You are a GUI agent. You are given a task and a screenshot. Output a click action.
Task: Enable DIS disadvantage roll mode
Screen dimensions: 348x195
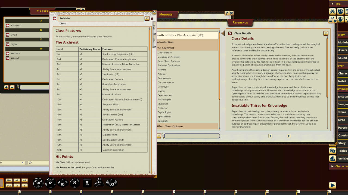click(x=9, y=186)
